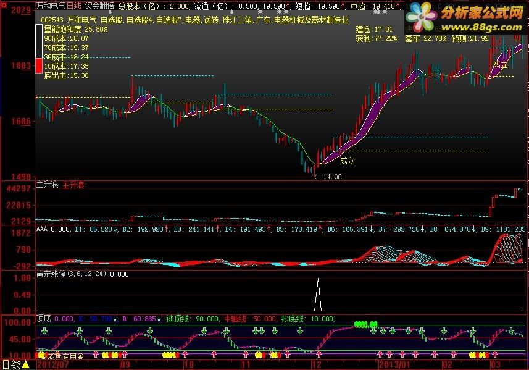Click the 10成本:17.35 line

point(67,66)
